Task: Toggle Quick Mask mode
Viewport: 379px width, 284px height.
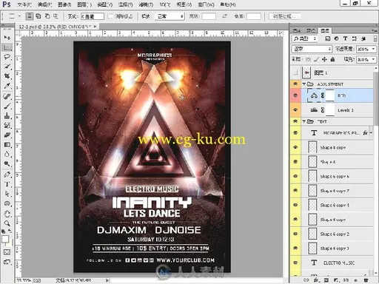Action: pos(7,252)
